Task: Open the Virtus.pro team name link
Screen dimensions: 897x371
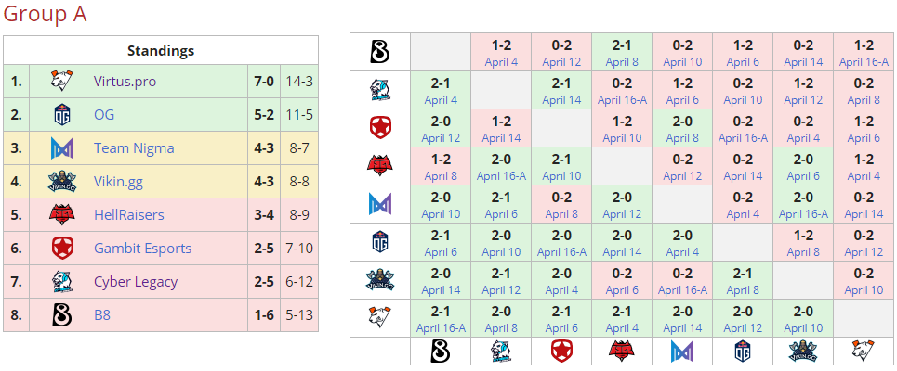Action: pyautogui.click(x=125, y=82)
